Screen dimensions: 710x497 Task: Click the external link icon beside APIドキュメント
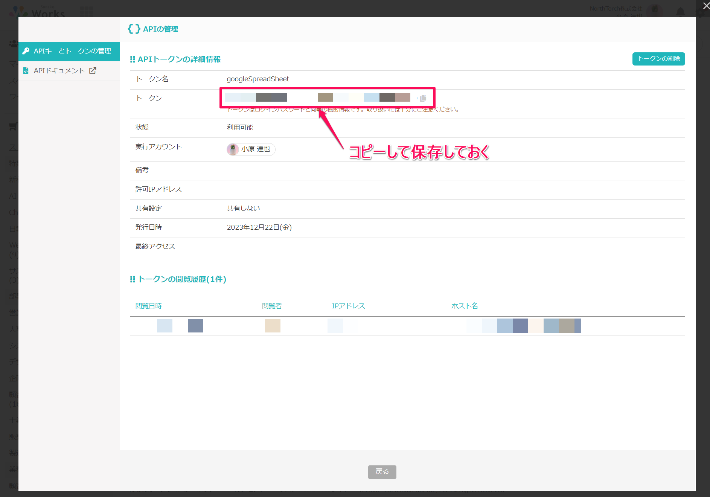click(x=93, y=70)
